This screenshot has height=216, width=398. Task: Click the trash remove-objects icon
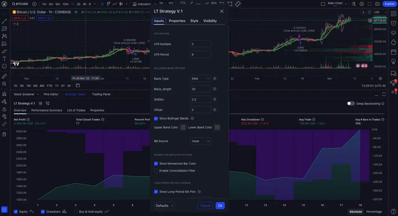[4, 134]
